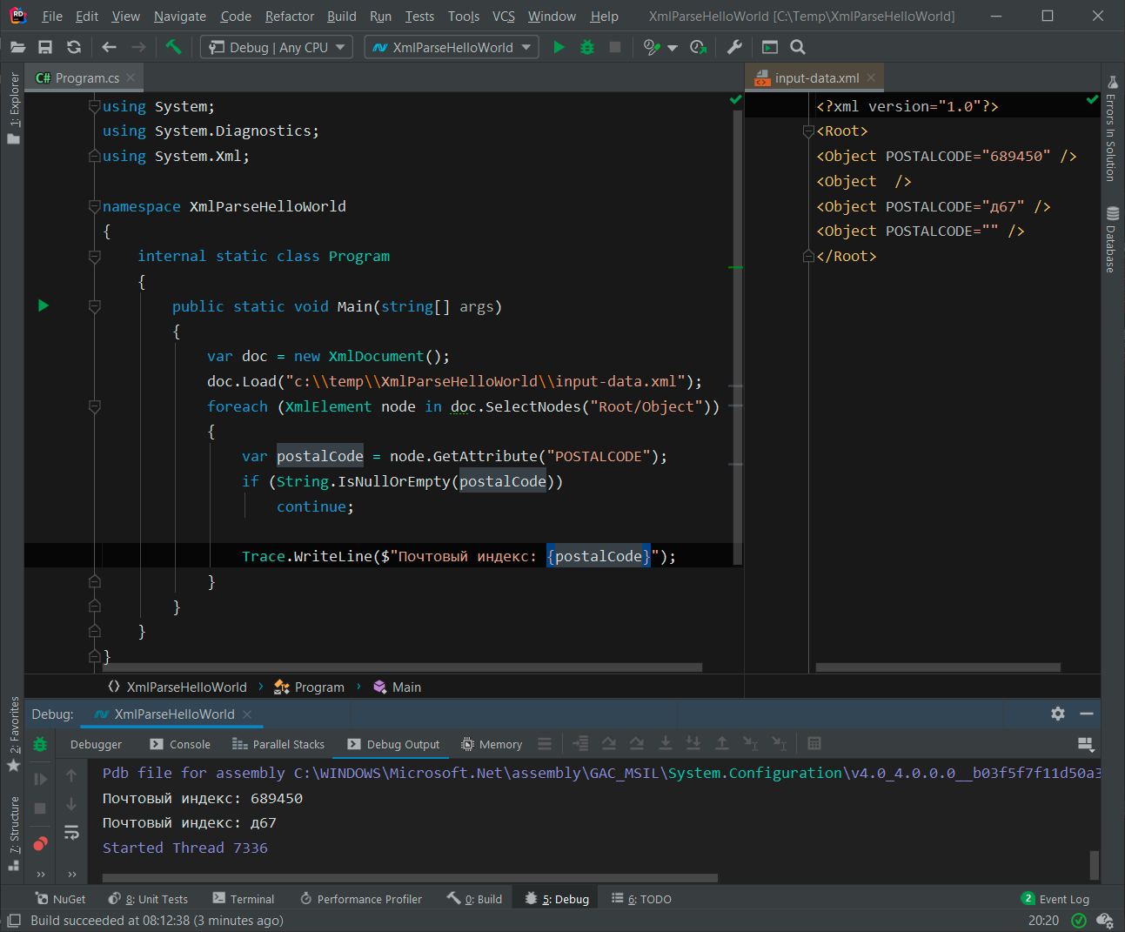This screenshot has width=1125, height=932.
Task: Open the TODO tool window
Action: tap(641, 899)
